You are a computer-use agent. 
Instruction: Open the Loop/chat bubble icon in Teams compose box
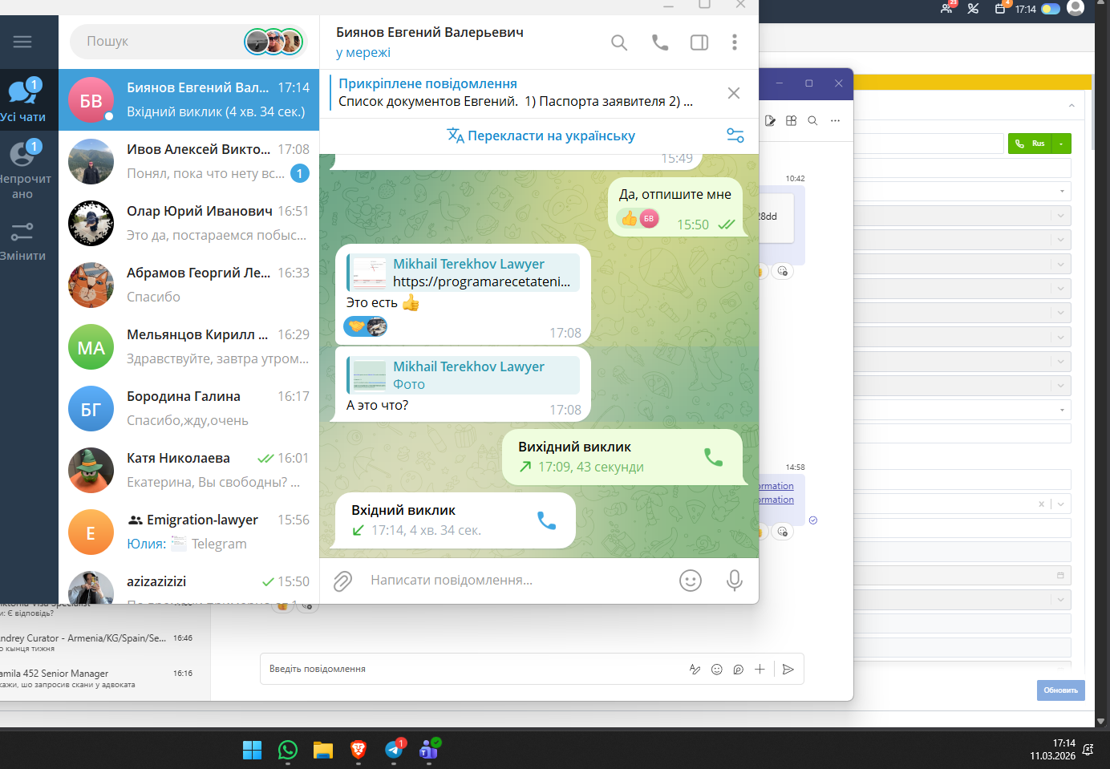coord(739,670)
